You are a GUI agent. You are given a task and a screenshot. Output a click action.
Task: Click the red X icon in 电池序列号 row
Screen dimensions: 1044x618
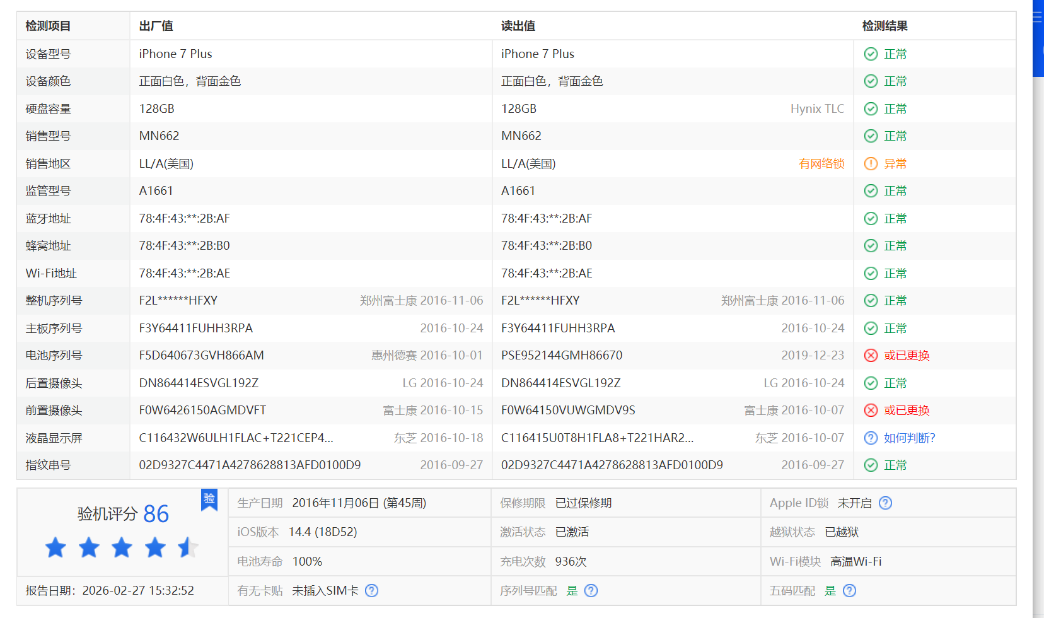point(871,356)
